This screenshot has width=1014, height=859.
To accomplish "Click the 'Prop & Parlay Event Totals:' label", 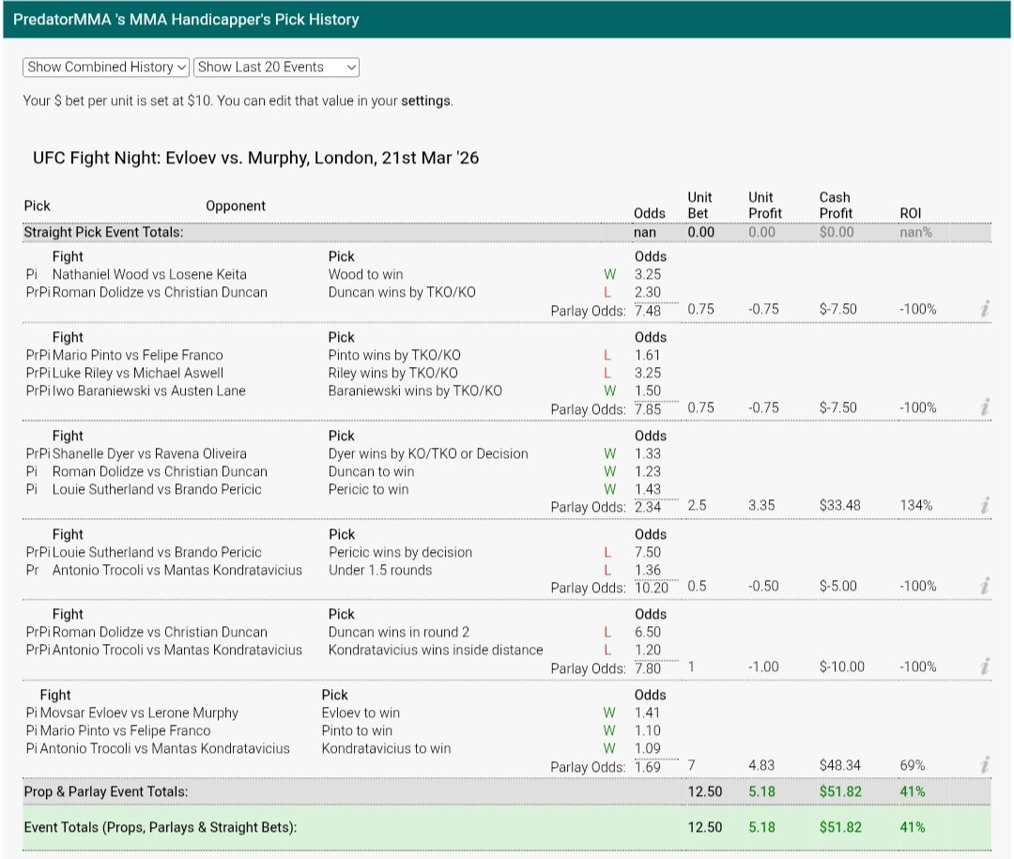I will (x=106, y=791).
